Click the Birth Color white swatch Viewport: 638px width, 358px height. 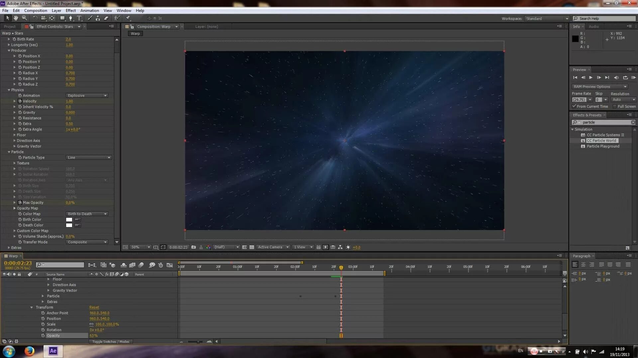pos(69,219)
